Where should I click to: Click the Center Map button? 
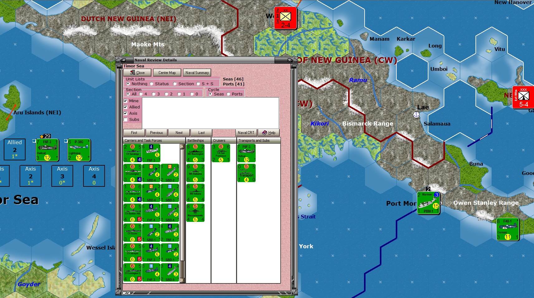[x=167, y=73]
